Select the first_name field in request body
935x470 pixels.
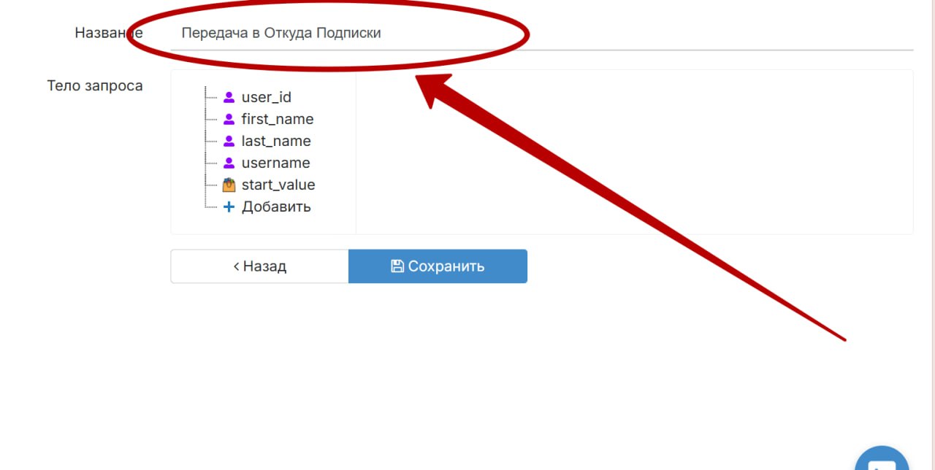tap(277, 119)
